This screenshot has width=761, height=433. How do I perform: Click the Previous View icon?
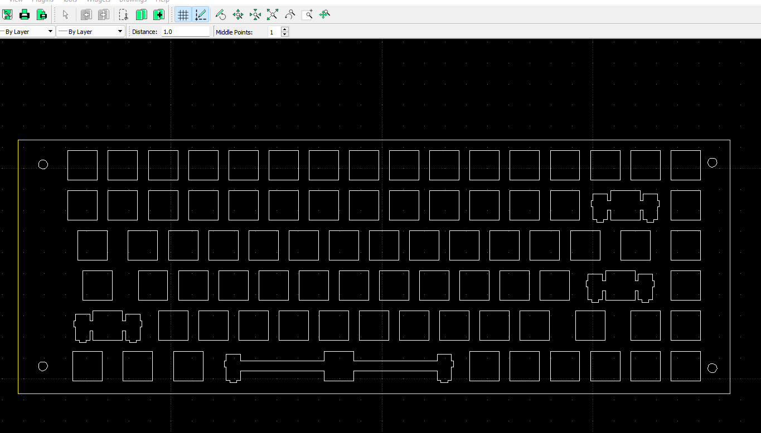290,14
